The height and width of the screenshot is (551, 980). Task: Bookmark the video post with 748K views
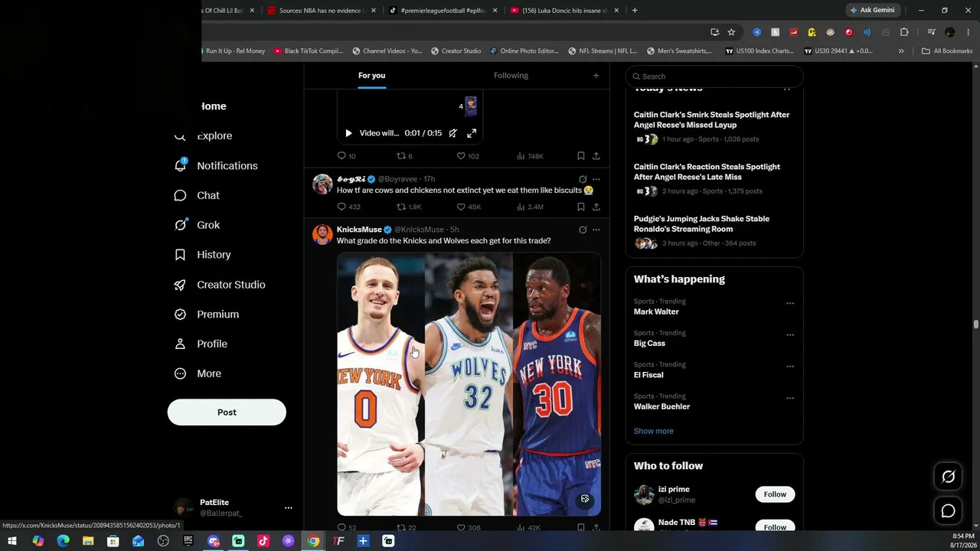pyautogui.click(x=581, y=156)
